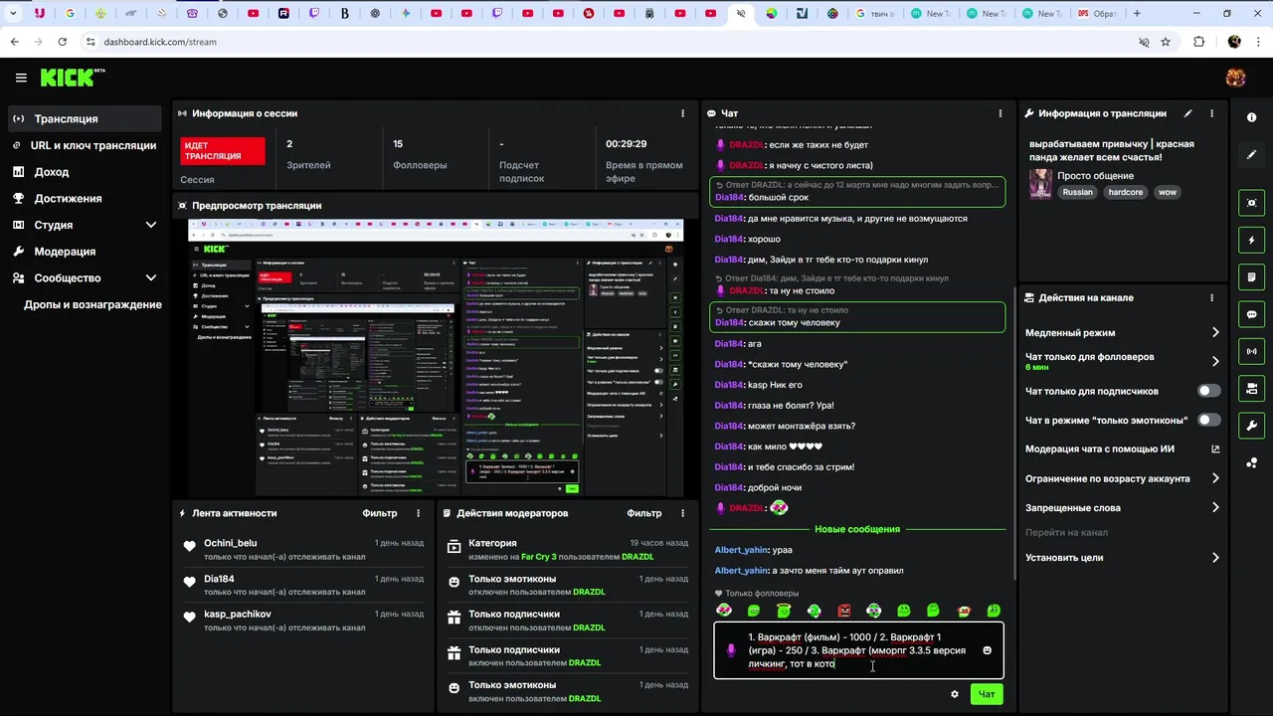This screenshot has height=716, width=1273.
Task: Click the Russian tag chip
Action: coord(1077,192)
